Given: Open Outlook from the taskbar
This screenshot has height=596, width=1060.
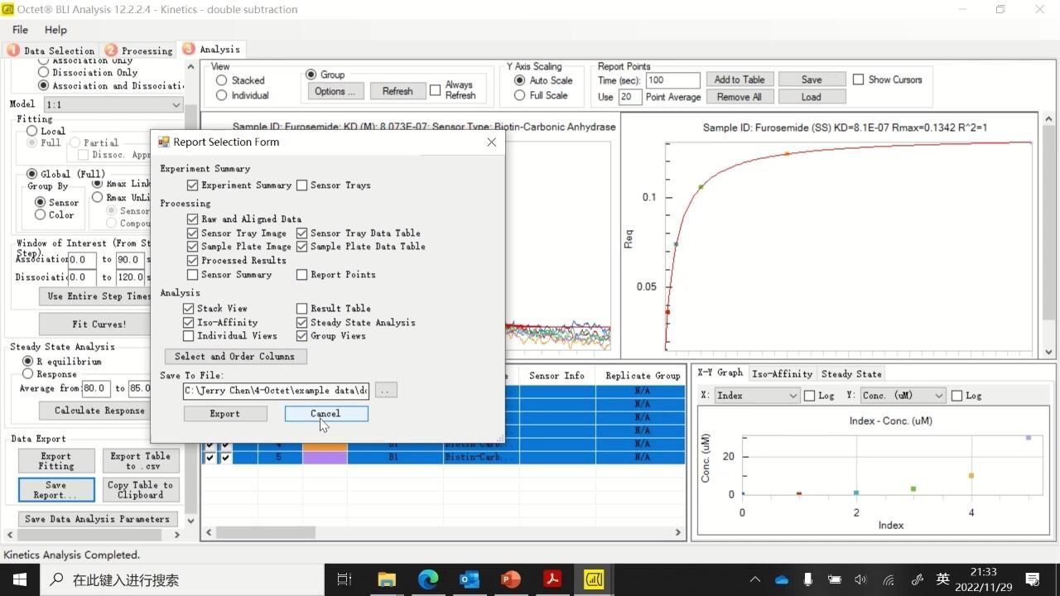Looking at the screenshot, I should click(470, 579).
